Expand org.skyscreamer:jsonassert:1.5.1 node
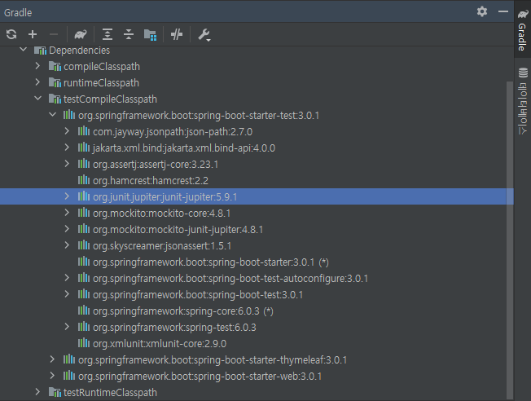Viewport: 531px width, 401px height. pos(67,245)
